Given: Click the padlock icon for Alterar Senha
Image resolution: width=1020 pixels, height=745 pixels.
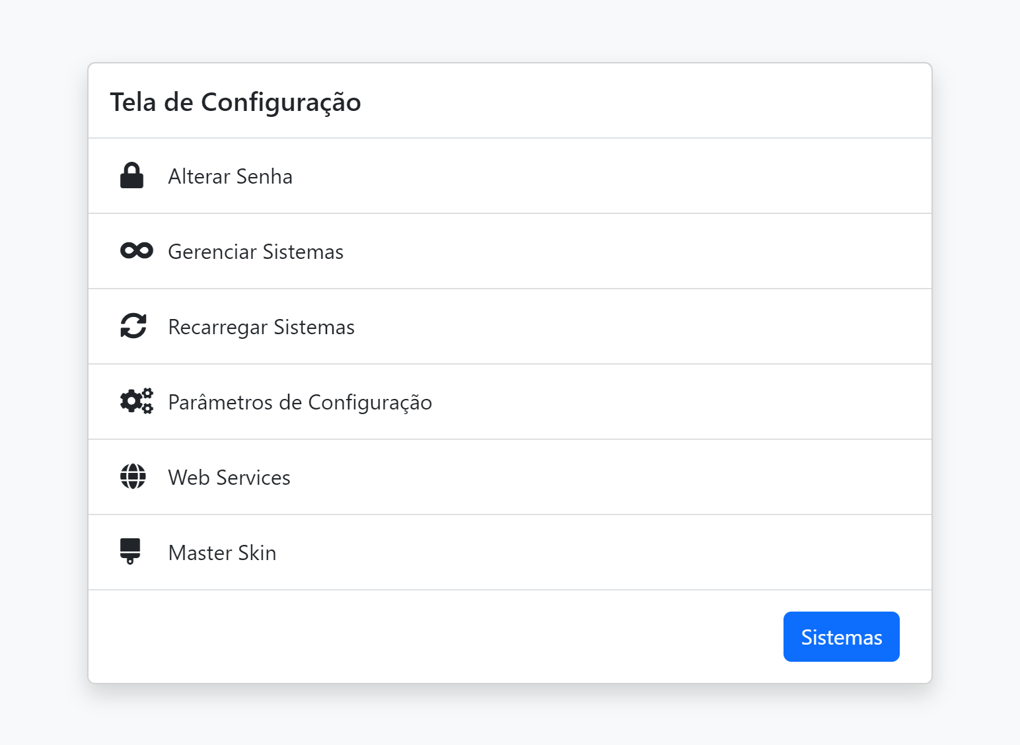Looking at the screenshot, I should coord(132,176).
